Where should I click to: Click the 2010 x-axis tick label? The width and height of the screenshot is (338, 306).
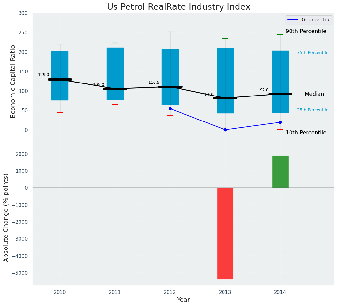pos(60,292)
